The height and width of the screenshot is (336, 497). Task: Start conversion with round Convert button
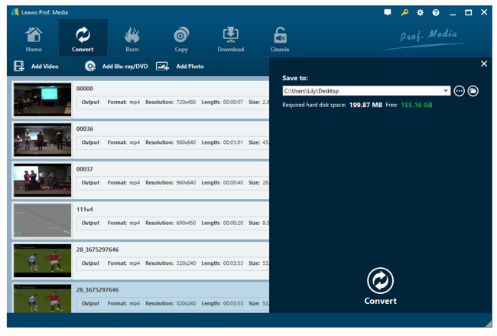[x=380, y=280]
